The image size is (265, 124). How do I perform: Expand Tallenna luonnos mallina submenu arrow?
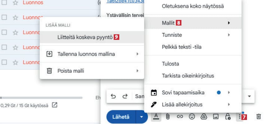[137, 54]
